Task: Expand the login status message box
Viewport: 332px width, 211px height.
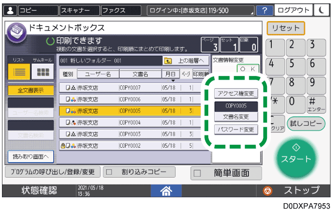Action: [200, 10]
